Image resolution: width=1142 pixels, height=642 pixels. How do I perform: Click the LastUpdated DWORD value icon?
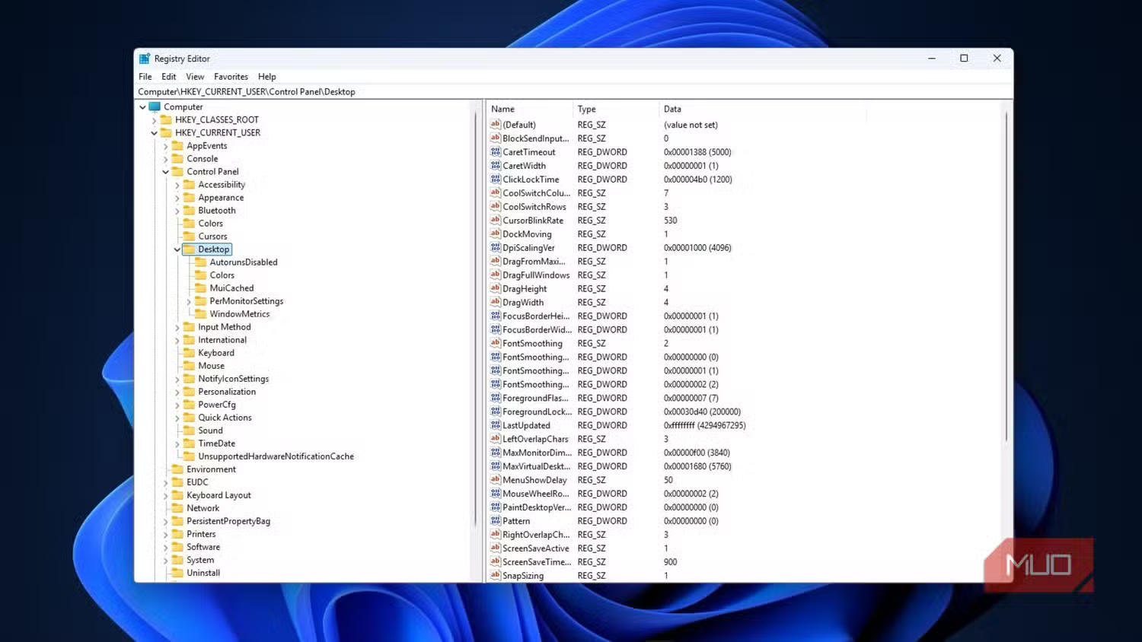click(x=495, y=426)
